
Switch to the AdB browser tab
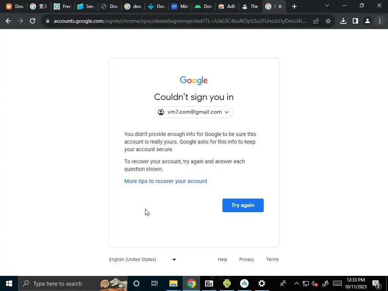coord(227,6)
